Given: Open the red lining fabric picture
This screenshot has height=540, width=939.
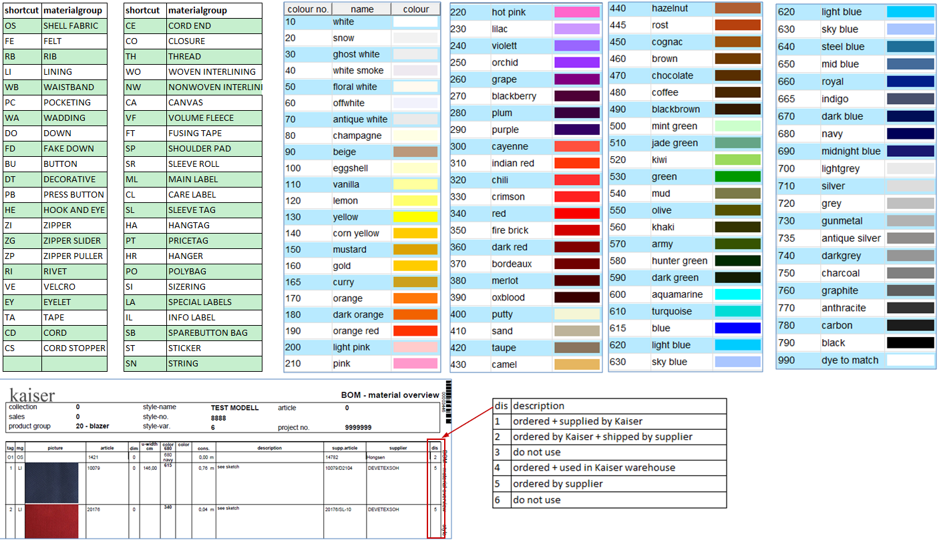Looking at the screenshot, I should point(51,521).
